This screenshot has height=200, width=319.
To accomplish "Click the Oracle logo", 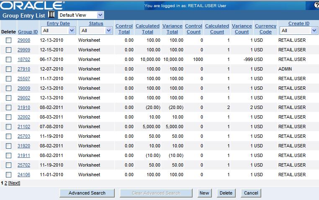I will tap(32, 5).
